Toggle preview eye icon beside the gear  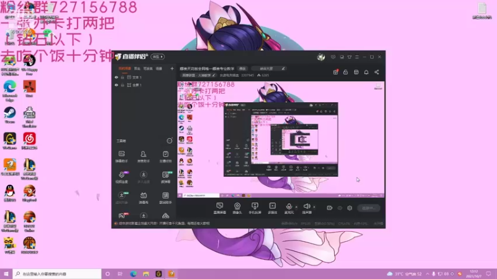click(x=340, y=208)
